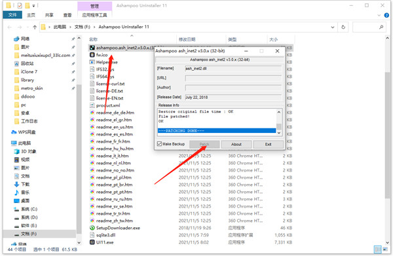Click the Exit button in patcher
The image size is (393, 256).
coord(268,145)
